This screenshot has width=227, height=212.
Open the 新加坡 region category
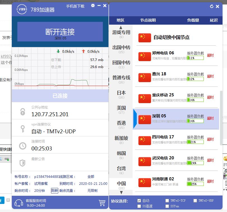[121, 140]
